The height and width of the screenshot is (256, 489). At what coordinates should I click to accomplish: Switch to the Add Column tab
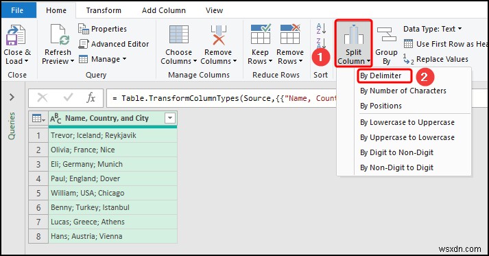pos(164,10)
